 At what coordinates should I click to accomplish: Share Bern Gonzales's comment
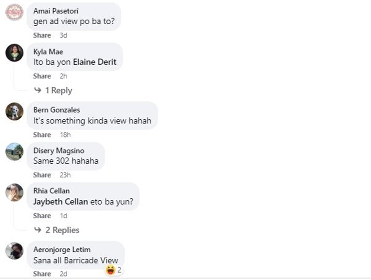[x=42, y=135]
